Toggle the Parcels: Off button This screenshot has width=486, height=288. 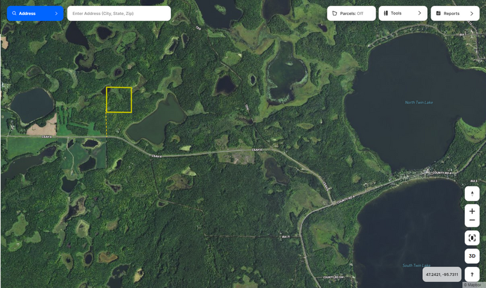351,13
